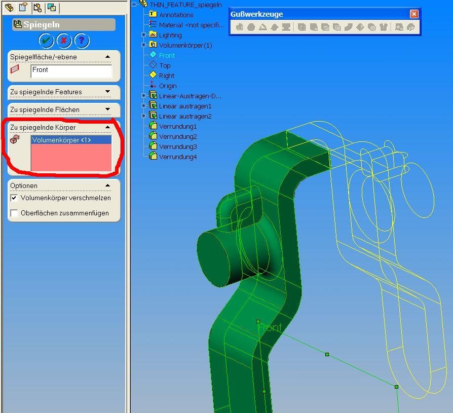Switch to the FeatureManager design tree tab
This screenshot has height=413, width=453.
9,7
